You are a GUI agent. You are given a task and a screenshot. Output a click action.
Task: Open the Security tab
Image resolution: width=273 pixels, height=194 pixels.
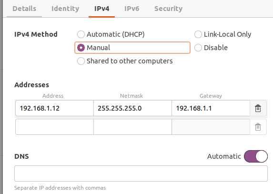click(168, 9)
